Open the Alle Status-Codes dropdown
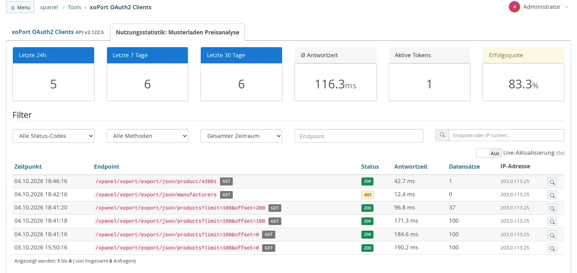This screenshot has height=273, width=577. tap(53, 136)
